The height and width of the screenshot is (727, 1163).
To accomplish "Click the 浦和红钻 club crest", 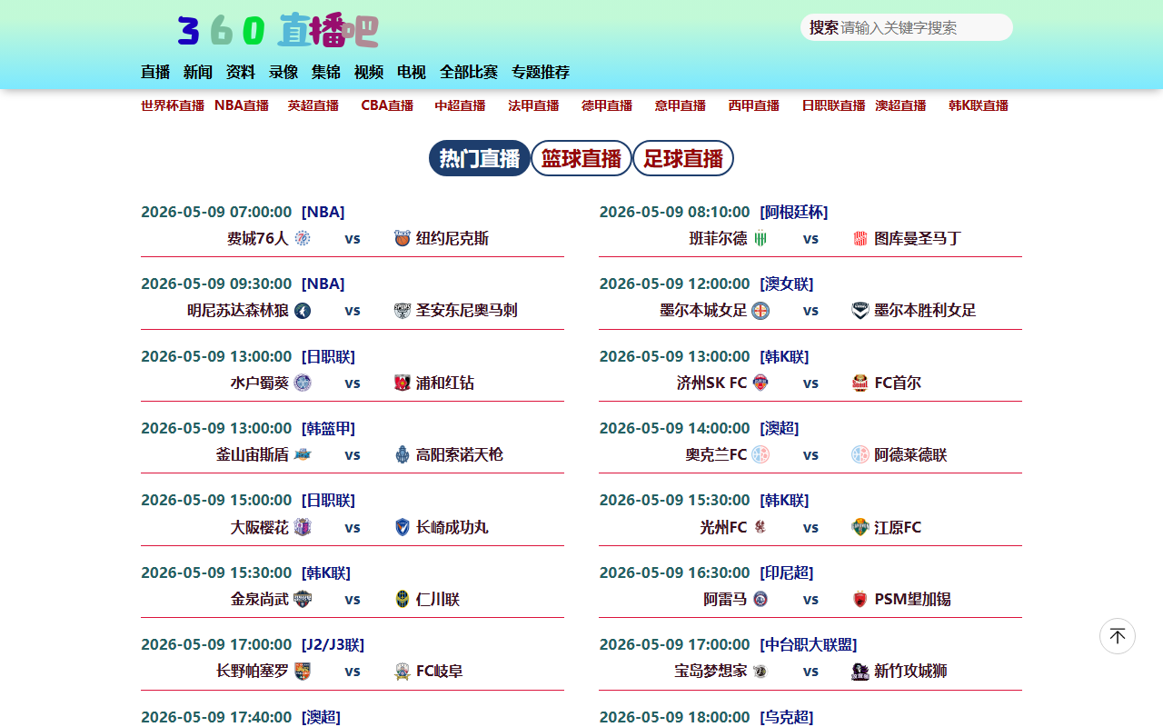I will pos(403,383).
